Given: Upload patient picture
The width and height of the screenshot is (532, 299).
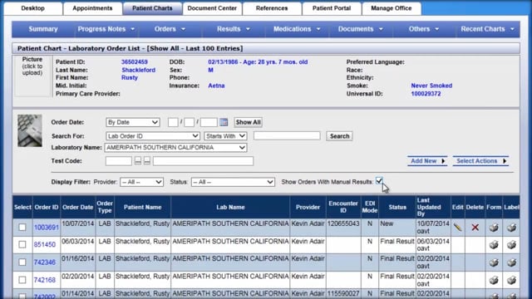Looking at the screenshot, I should 32,76.
